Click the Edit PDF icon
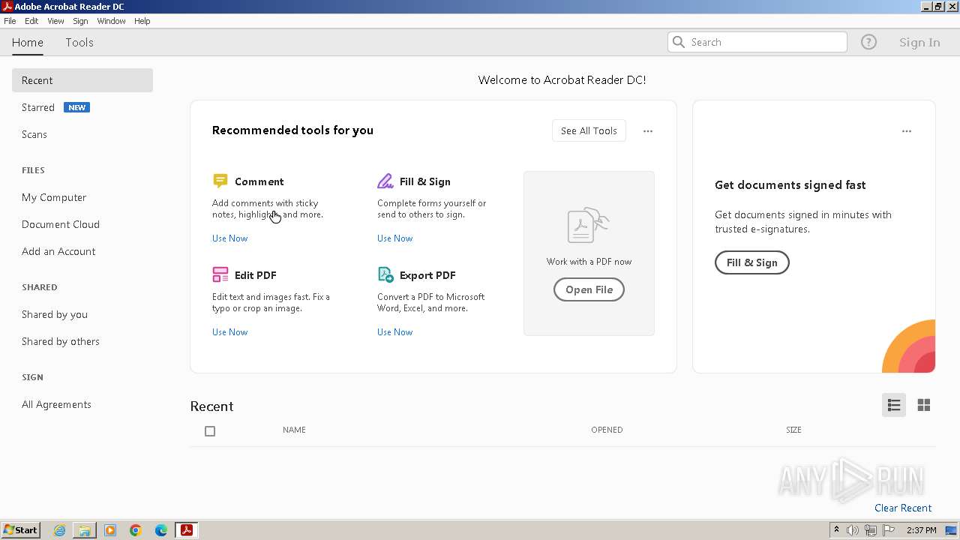The image size is (960, 540). pos(220,274)
